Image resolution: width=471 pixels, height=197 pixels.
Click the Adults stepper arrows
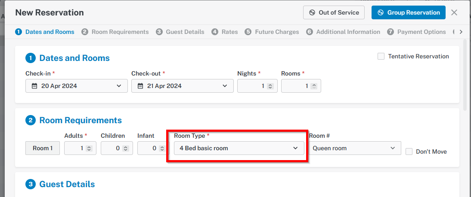pos(89,148)
